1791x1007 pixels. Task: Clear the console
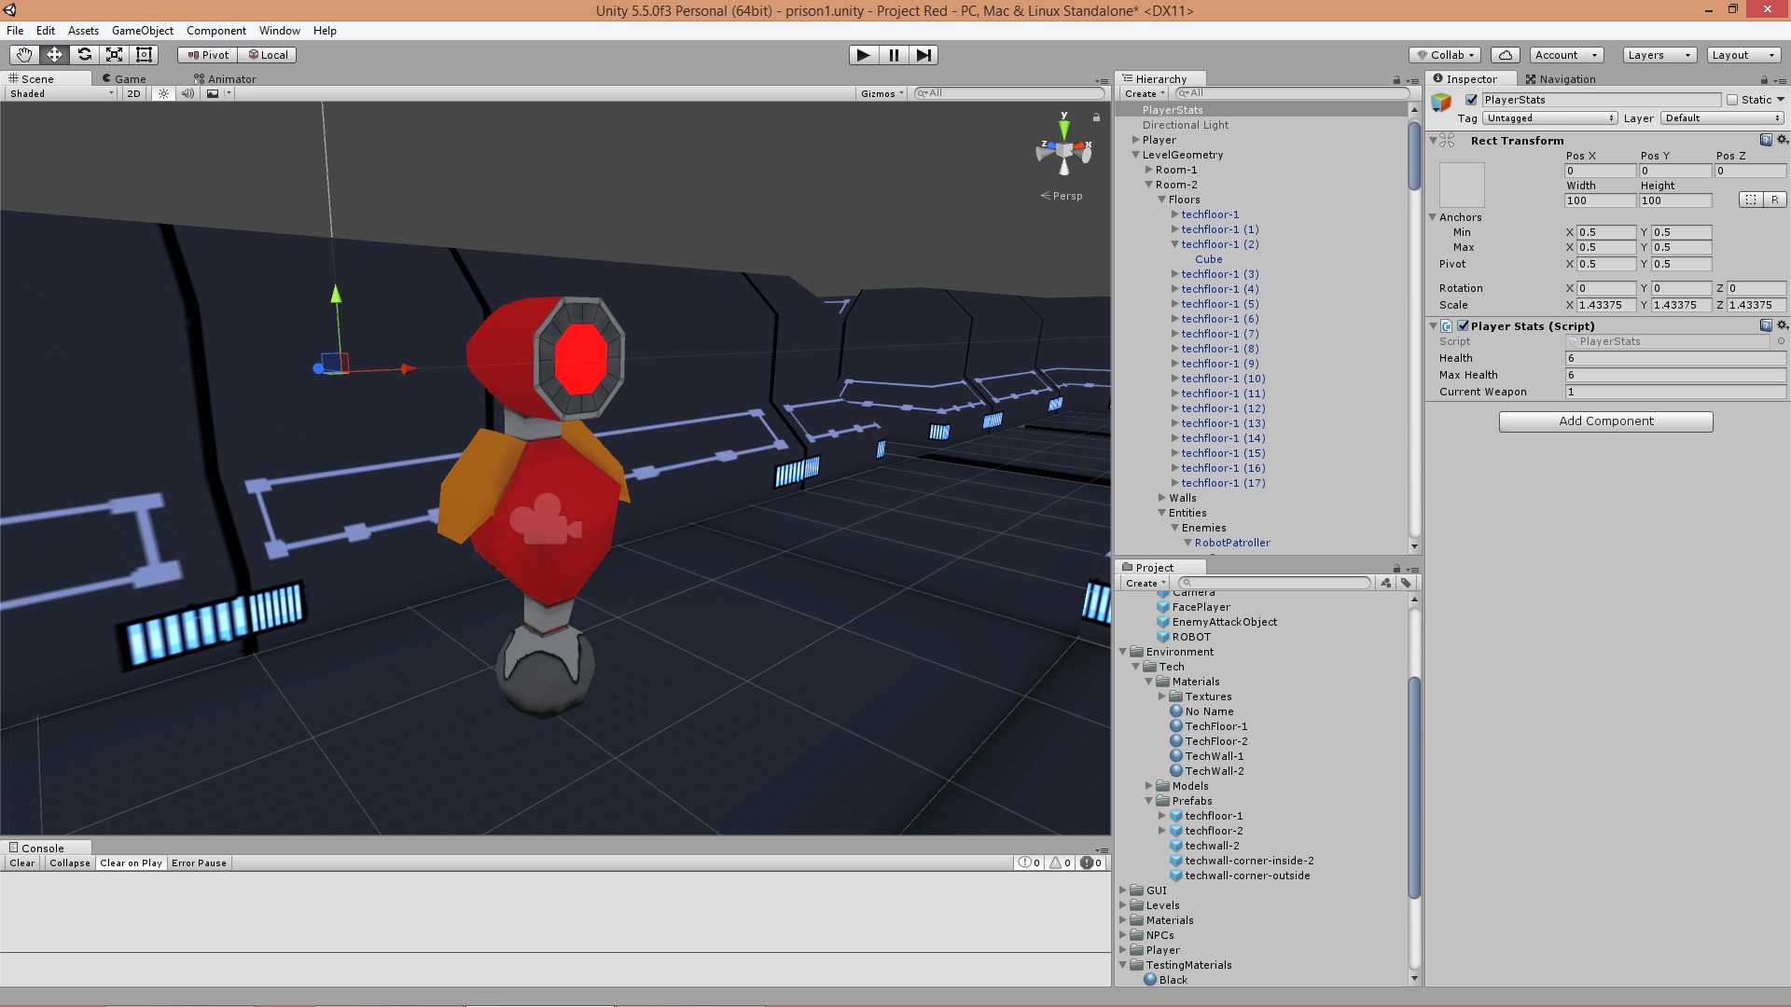point(22,863)
